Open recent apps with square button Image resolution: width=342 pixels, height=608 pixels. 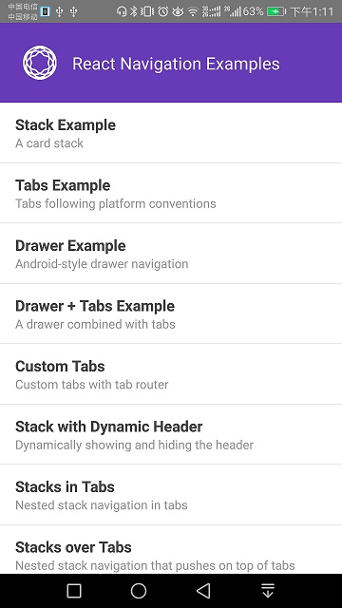[74, 591]
